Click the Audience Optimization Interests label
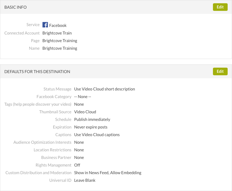232x191 pixels. [x=42, y=142]
